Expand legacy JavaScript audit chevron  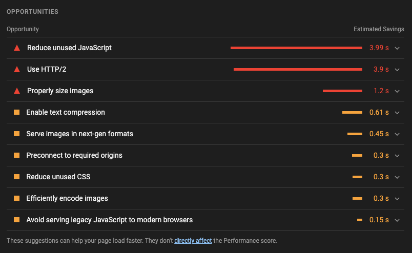(397, 220)
